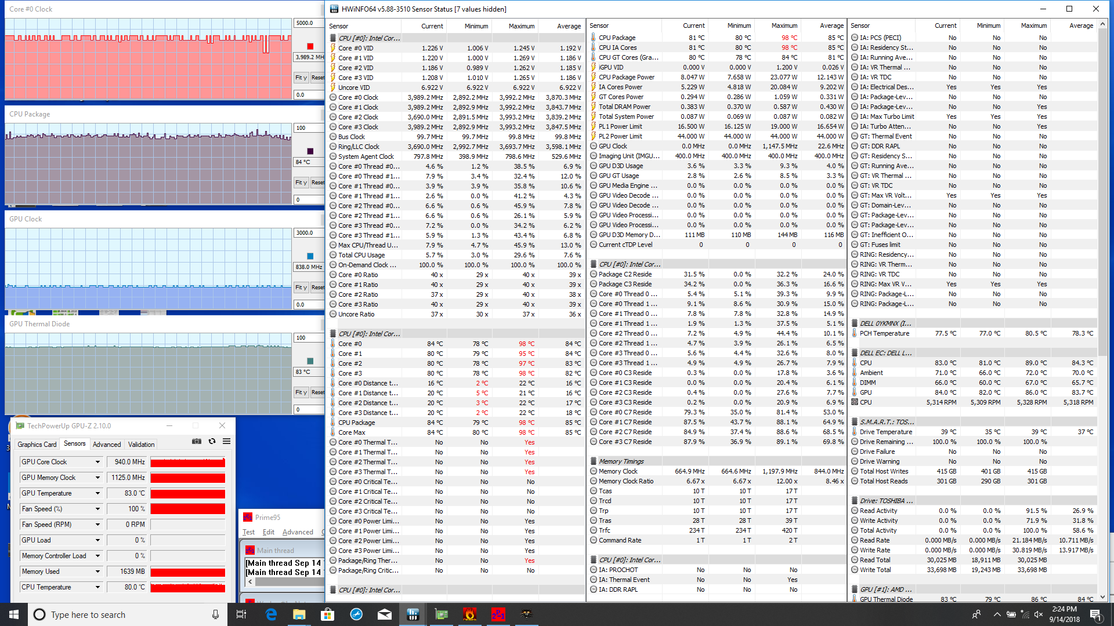The height and width of the screenshot is (626, 1114).
Task: Click Reset on Core #0 Clock graph
Action: (317, 78)
